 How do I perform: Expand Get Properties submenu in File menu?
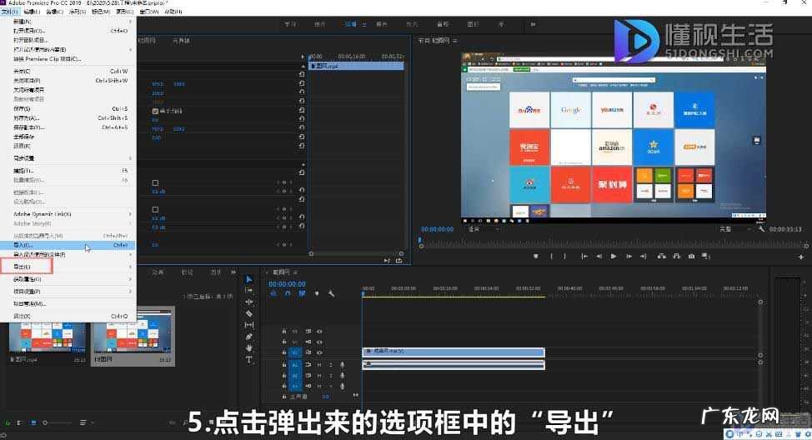[x=130, y=279]
